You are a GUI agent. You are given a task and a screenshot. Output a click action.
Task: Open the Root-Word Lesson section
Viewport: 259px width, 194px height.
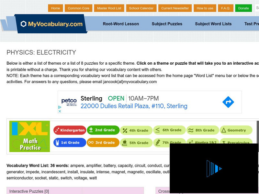(x=121, y=24)
